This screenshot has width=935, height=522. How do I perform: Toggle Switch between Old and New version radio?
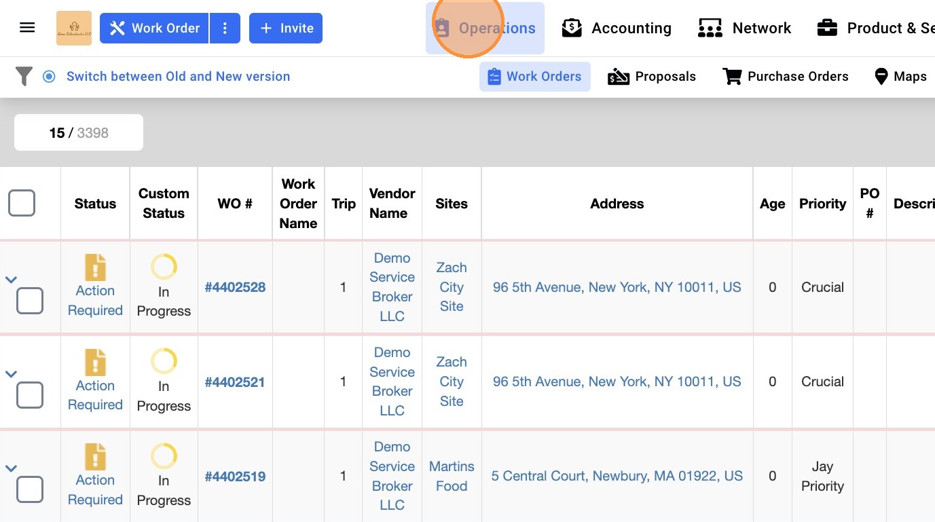pyautogui.click(x=49, y=77)
